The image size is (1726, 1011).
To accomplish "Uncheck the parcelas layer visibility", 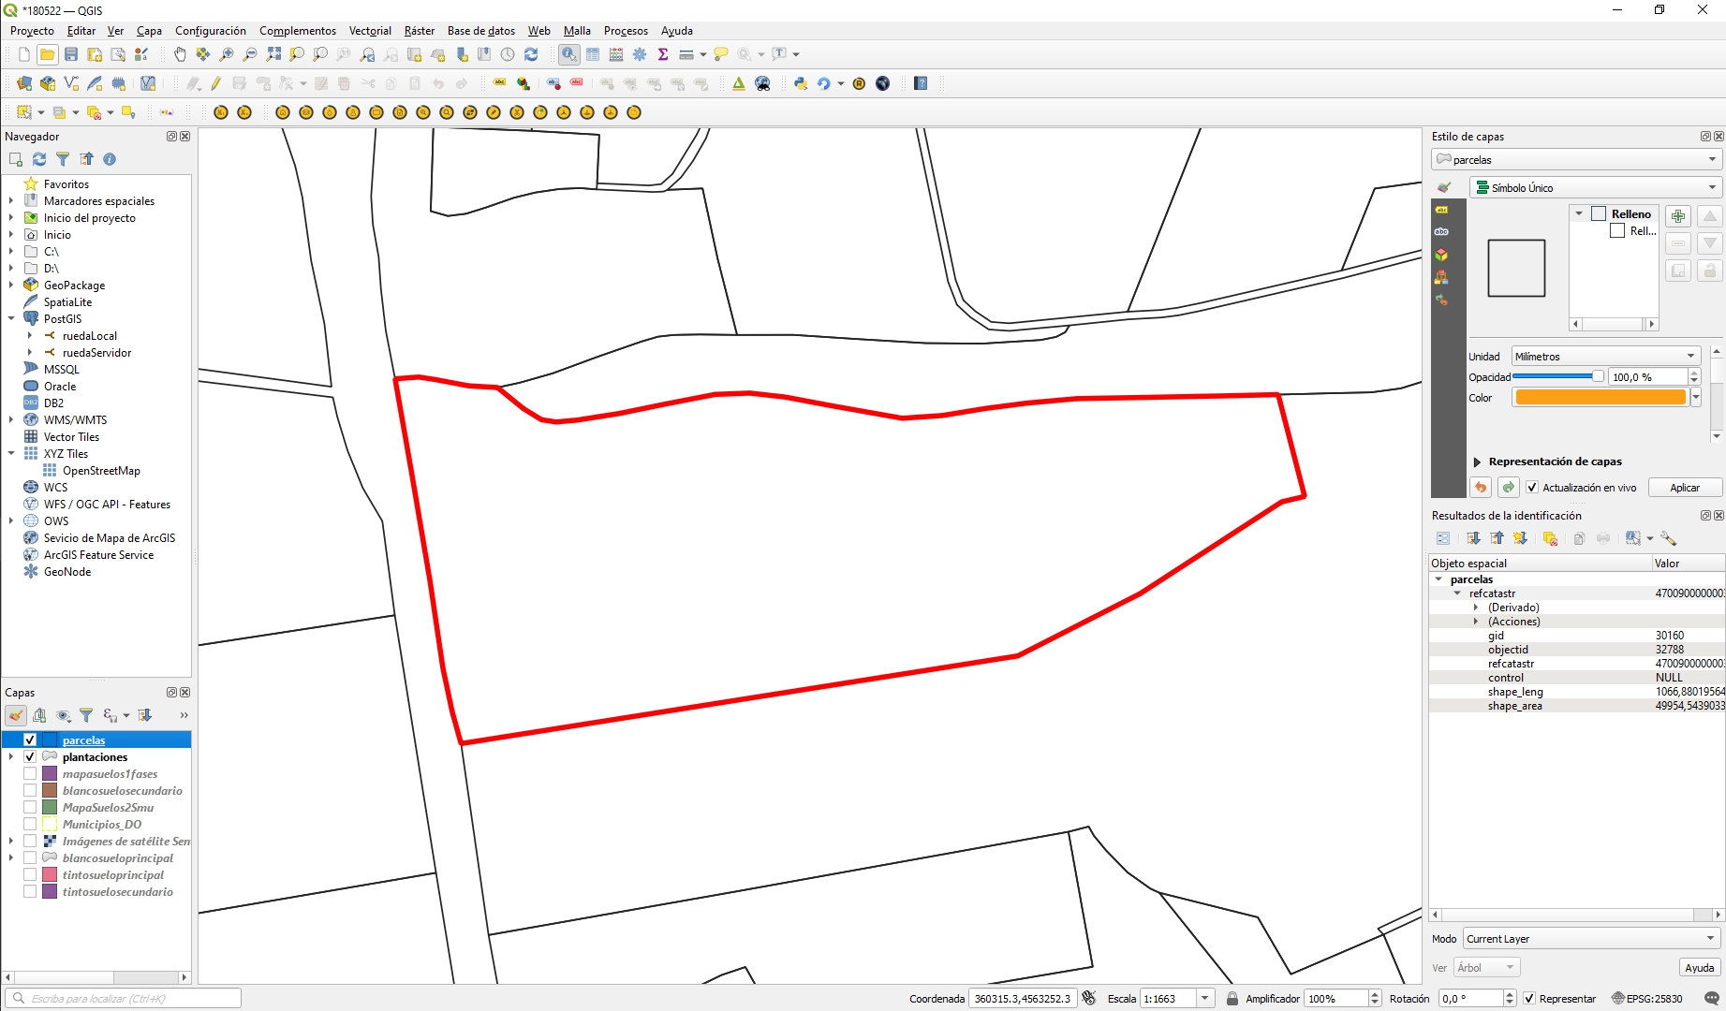I will [30, 739].
